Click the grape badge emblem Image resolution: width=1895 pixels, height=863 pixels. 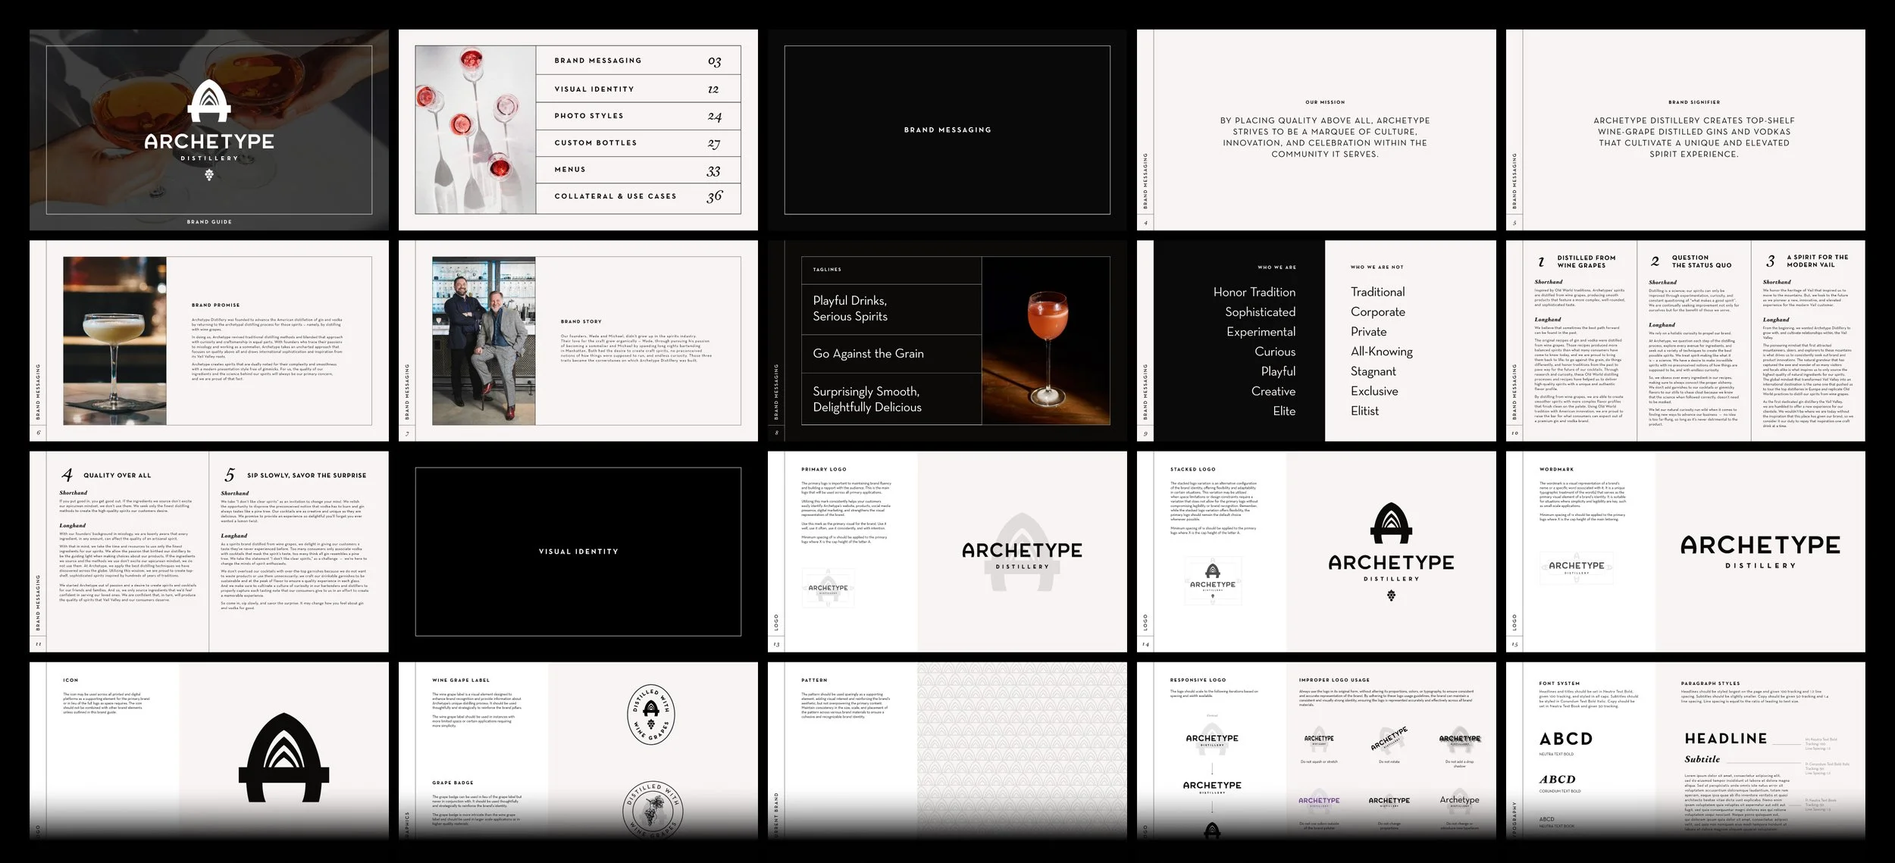[x=651, y=812]
